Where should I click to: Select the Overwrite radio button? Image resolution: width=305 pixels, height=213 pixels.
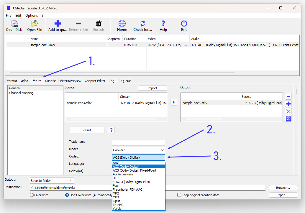(32, 195)
